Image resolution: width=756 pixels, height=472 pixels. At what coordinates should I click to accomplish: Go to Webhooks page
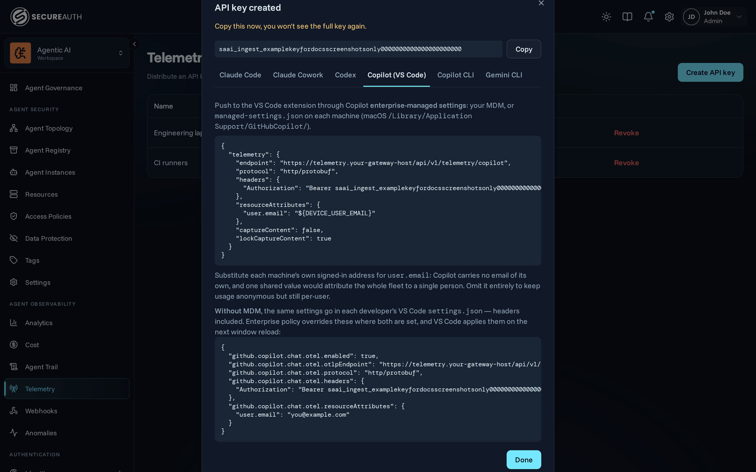(x=41, y=411)
